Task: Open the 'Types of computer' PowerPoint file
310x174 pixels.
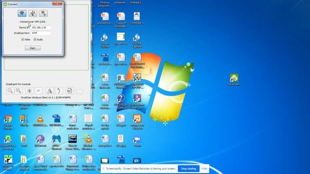Action: pos(121,20)
